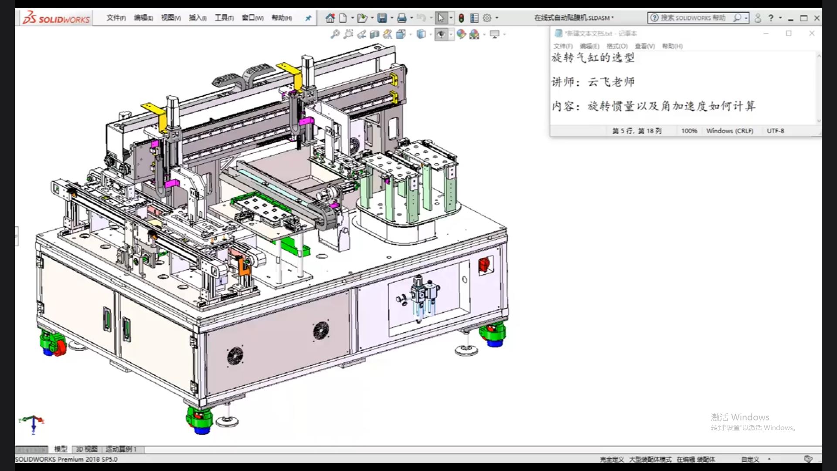Open Notepad 格式(O) menu
This screenshot has height=471, width=837.
pos(617,46)
